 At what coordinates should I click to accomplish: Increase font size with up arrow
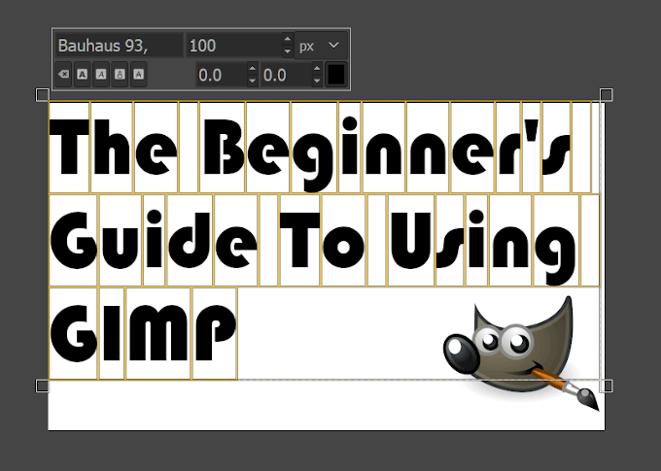tap(287, 40)
